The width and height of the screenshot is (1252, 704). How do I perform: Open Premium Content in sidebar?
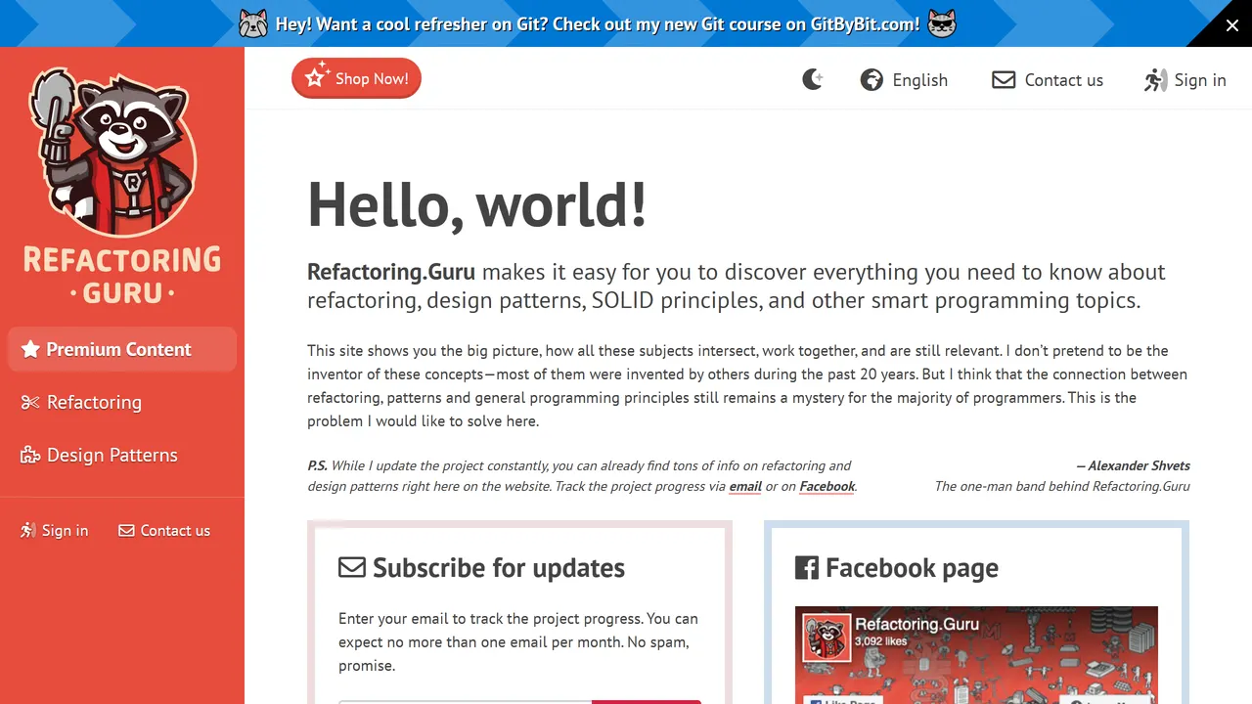122,349
